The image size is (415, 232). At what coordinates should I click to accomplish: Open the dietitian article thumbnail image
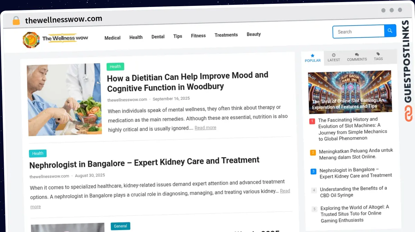click(x=64, y=99)
